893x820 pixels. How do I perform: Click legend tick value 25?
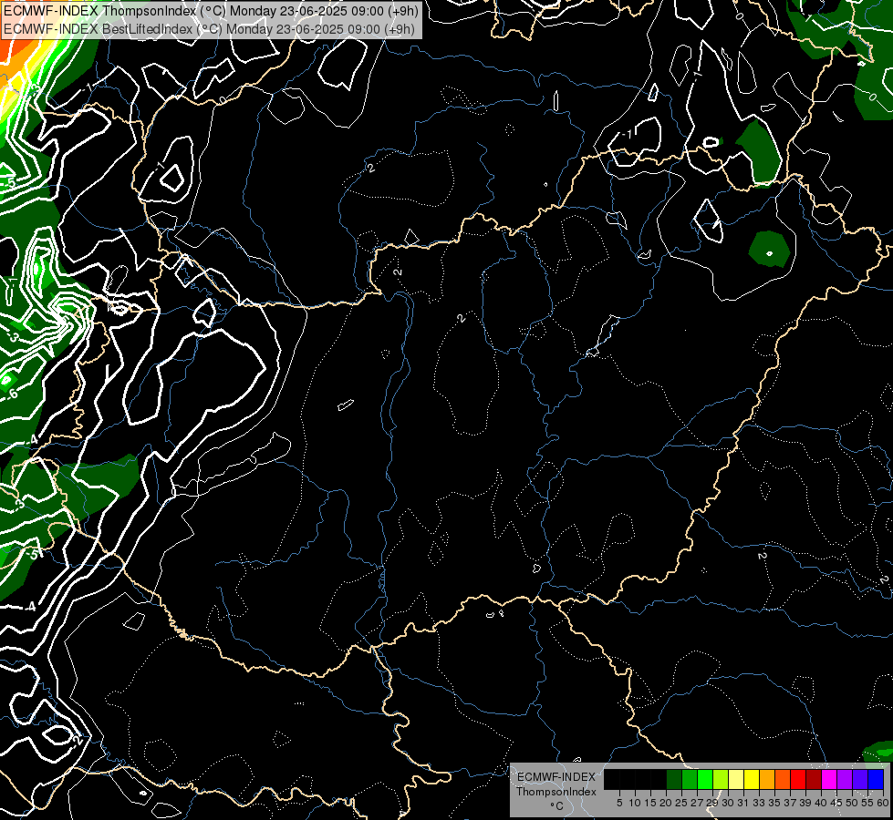point(681,803)
